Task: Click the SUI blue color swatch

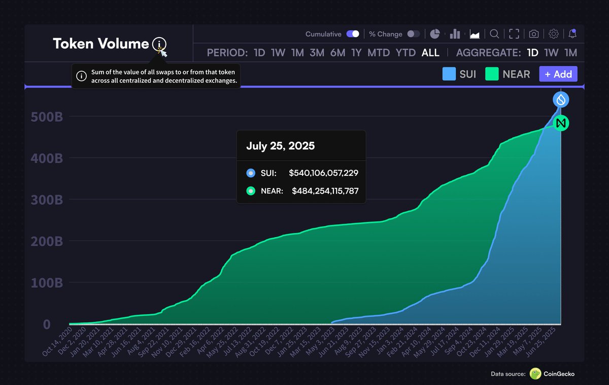Action: tap(450, 74)
